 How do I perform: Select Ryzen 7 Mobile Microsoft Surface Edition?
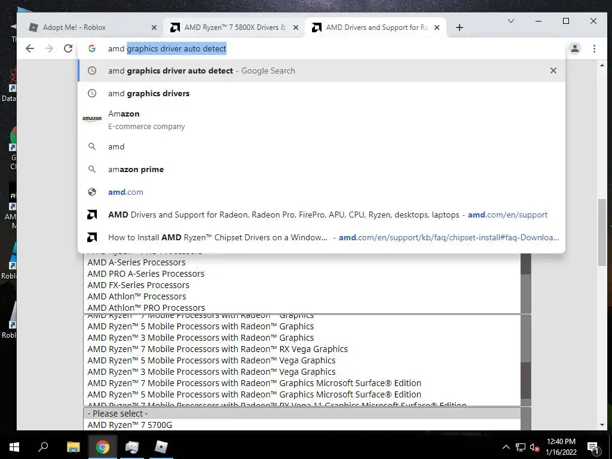point(302,383)
